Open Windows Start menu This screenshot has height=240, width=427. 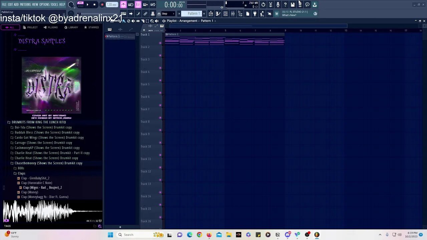point(110,235)
